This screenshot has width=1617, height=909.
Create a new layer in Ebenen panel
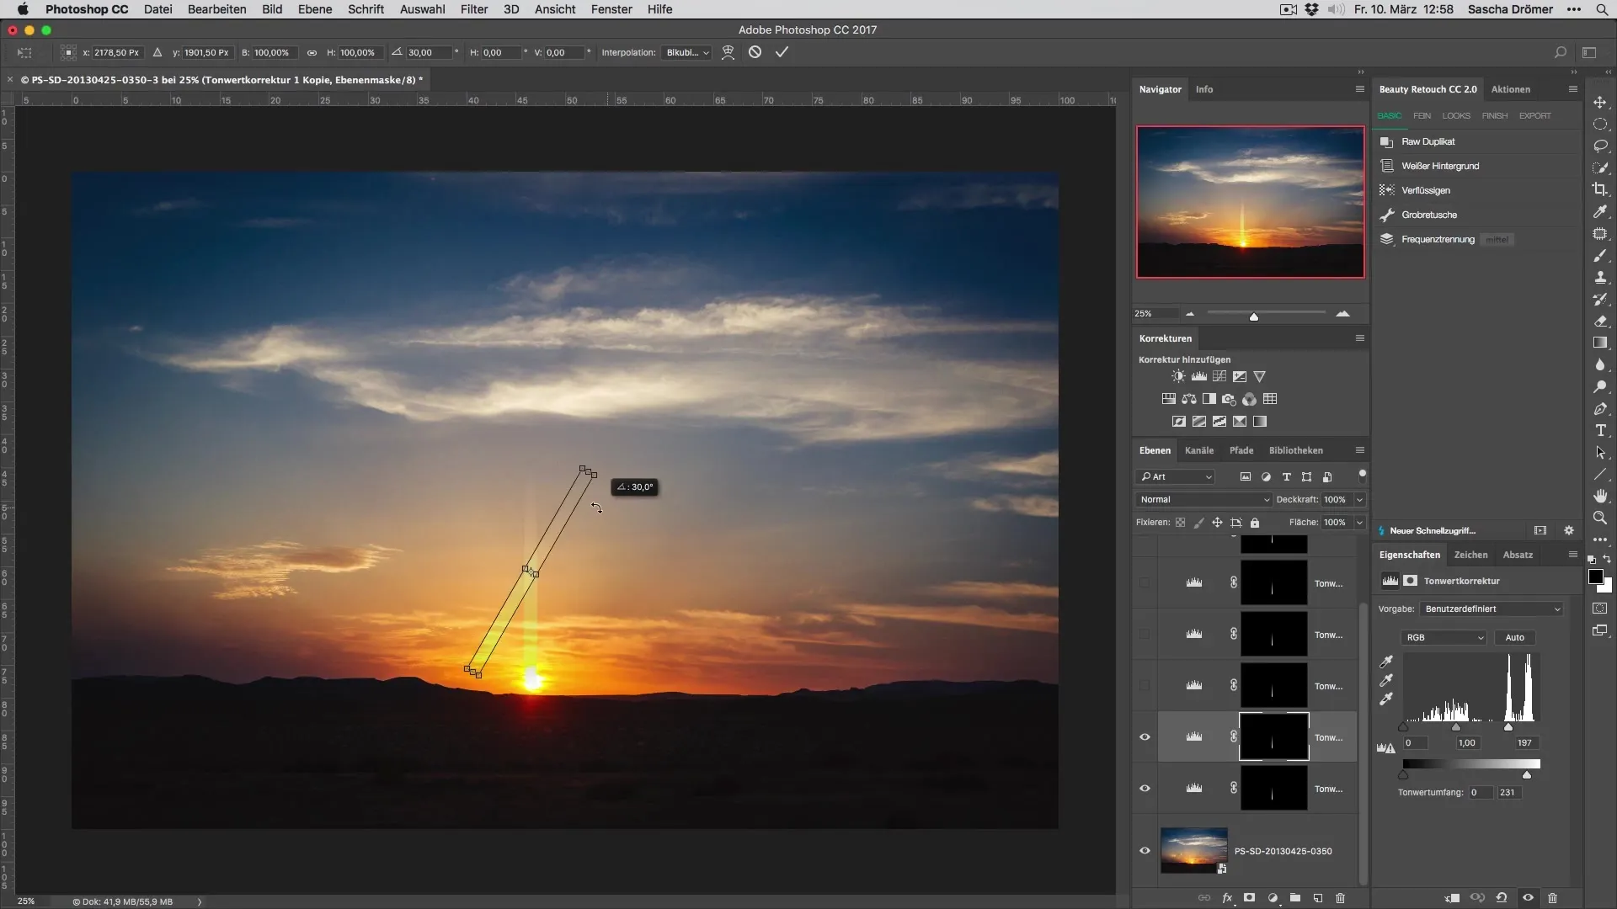pos(1318,898)
